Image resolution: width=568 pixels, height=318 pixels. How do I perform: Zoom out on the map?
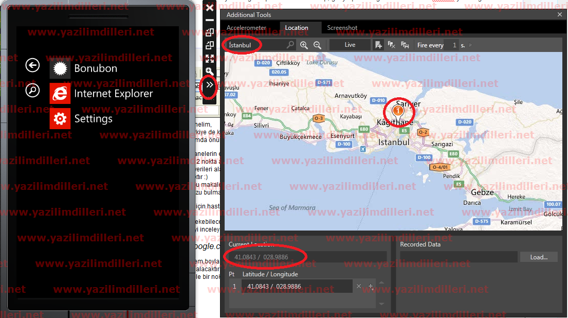point(317,45)
